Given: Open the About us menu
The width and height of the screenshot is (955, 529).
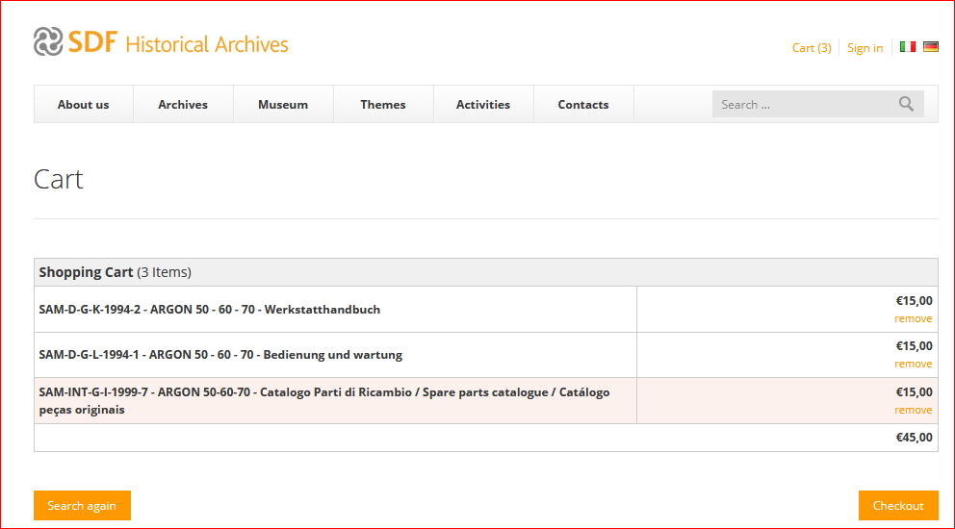Looking at the screenshot, I should point(84,104).
